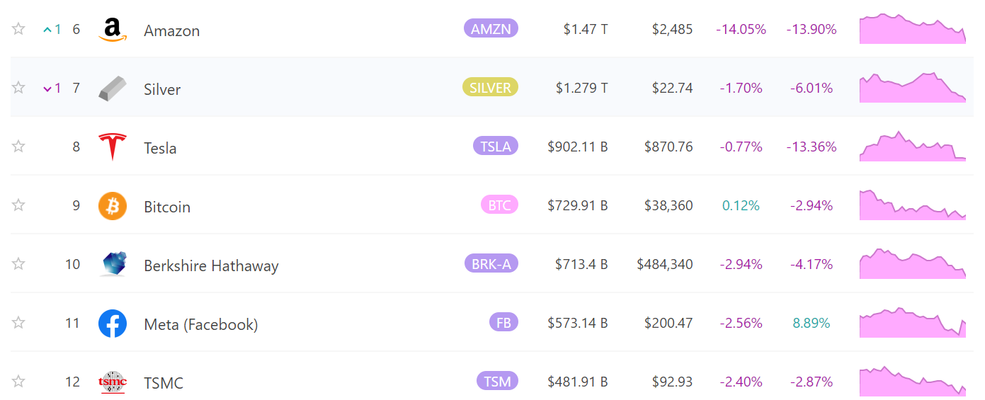Toggle favorite star for Amazon

click(x=18, y=29)
